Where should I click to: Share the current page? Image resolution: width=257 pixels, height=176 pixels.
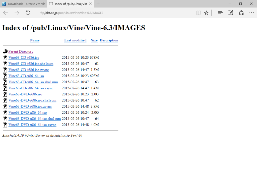tap(241, 13)
